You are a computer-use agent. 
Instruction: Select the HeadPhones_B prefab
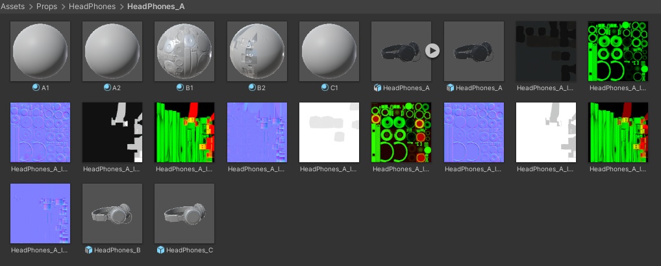(112, 213)
